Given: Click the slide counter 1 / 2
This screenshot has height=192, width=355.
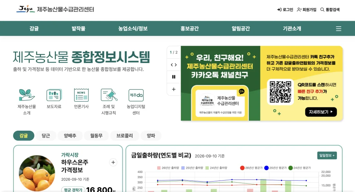Looking at the screenshot, I should [x=174, y=52].
